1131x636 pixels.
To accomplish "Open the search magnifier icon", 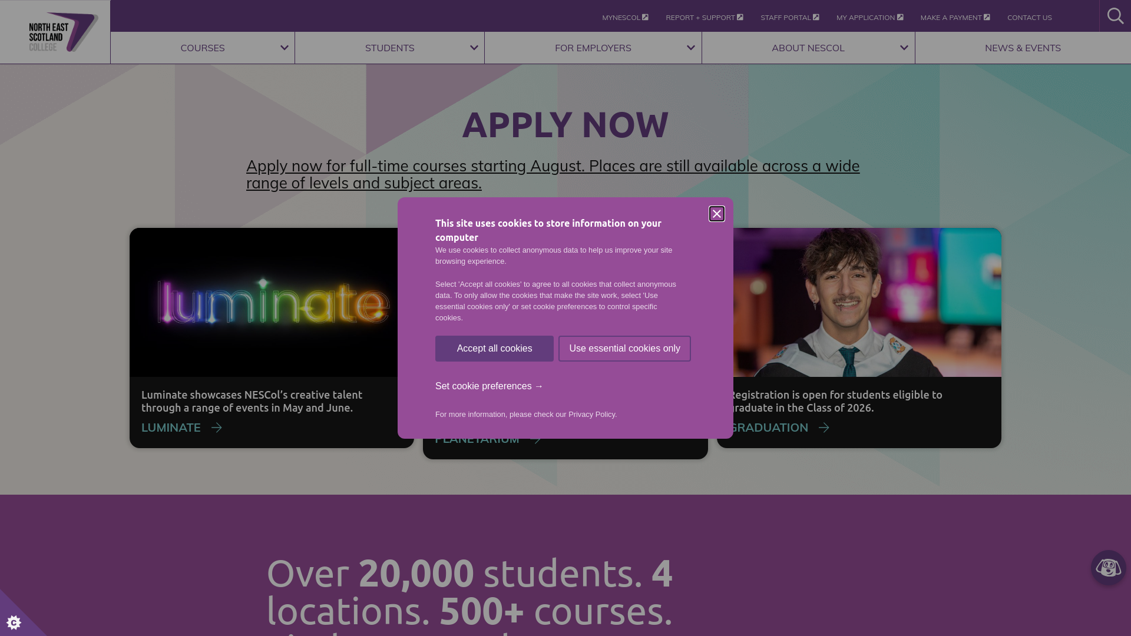I will click(1115, 16).
